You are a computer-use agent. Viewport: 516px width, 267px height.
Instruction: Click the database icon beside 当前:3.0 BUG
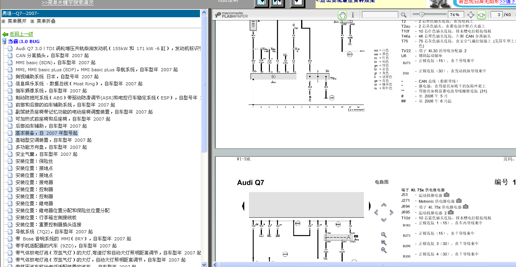point(4,41)
